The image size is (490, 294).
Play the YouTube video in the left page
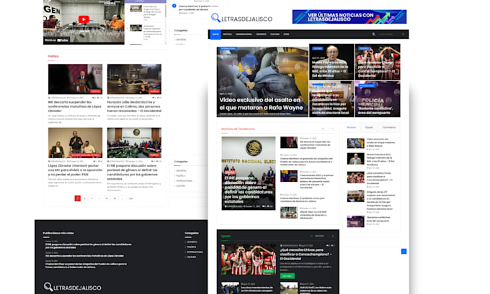[x=84, y=19]
